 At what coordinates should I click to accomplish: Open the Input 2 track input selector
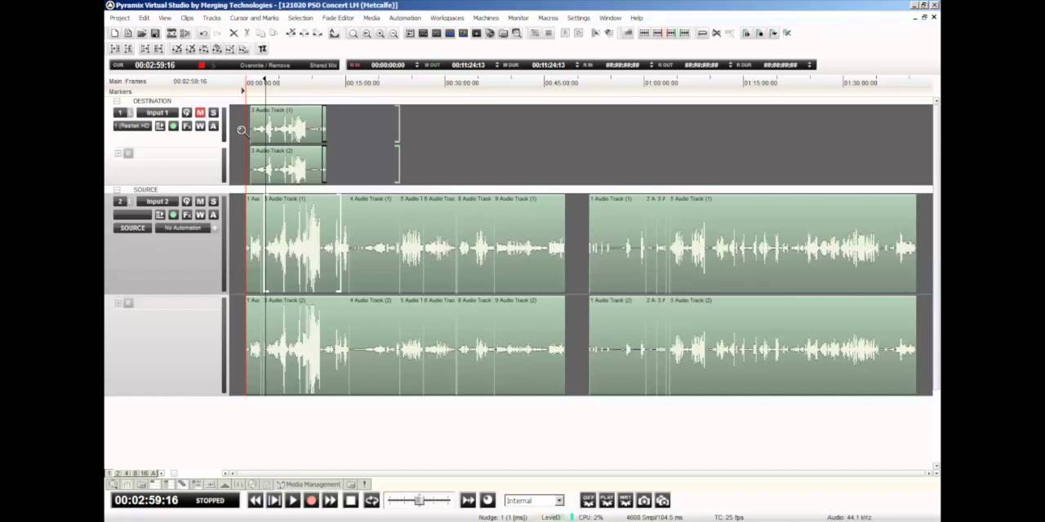[158, 201]
